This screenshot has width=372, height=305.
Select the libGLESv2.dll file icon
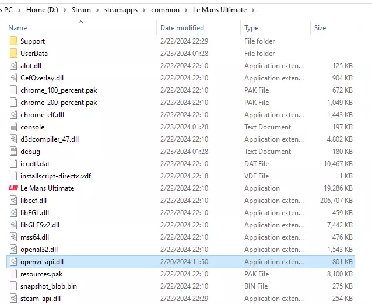click(x=13, y=225)
